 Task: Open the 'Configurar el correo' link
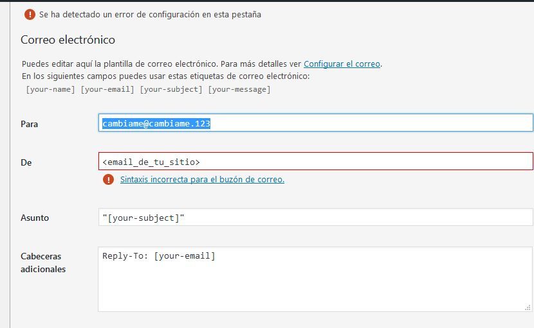pyautogui.click(x=342, y=64)
